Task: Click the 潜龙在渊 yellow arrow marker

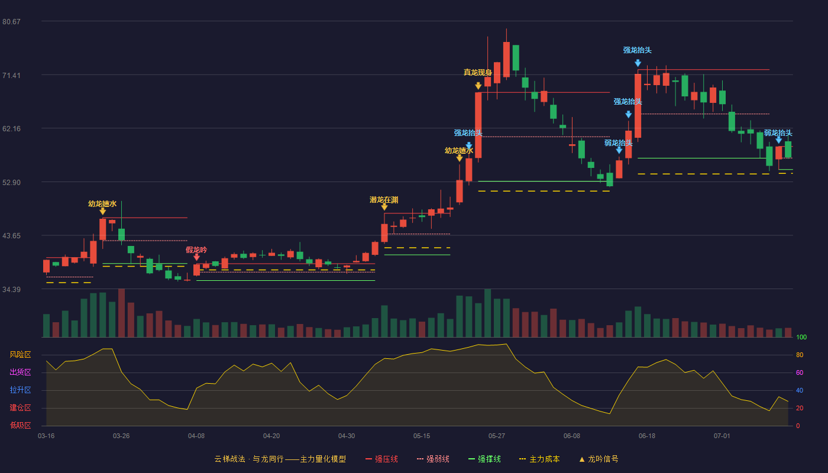Action: [384, 207]
